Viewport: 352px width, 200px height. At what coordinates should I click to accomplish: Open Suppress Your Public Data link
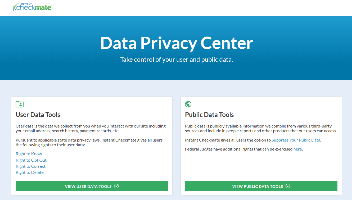(296, 140)
